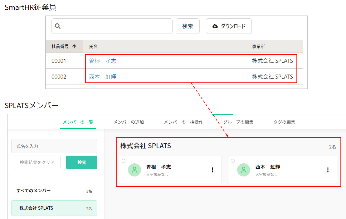The height and width of the screenshot is (219, 346).
Task: Click the magnifier icon in search box
Action: click(x=57, y=26)
